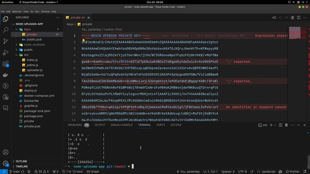This screenshot has width=310, height=174.
Task: Open private.pub file at root
Action: (32, 126)
